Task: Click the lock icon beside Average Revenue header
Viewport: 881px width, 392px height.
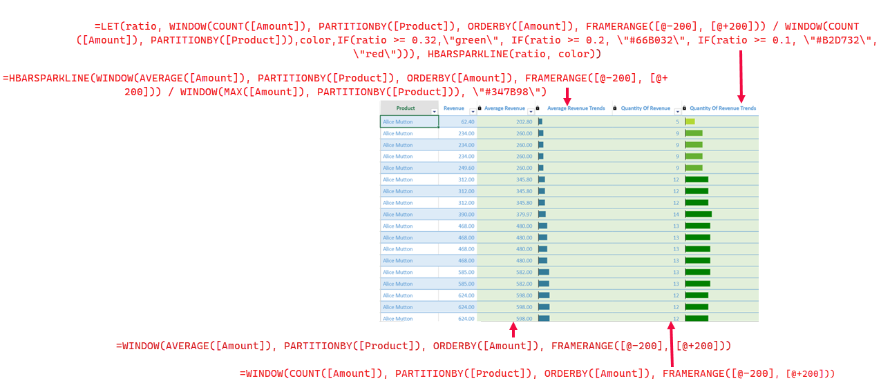Action: point(480,108)
